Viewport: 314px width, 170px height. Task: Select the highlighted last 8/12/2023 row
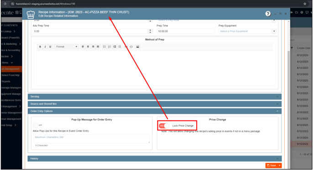tap(301, 144)
